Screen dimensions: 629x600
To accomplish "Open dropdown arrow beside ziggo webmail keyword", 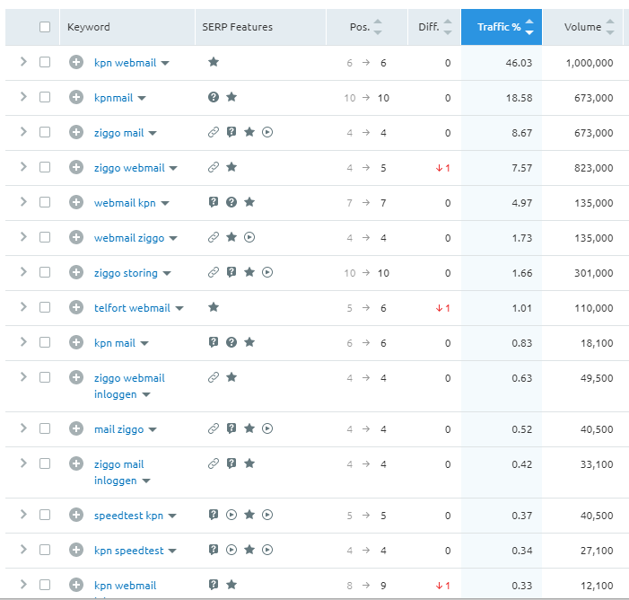I will coord(173,168).
